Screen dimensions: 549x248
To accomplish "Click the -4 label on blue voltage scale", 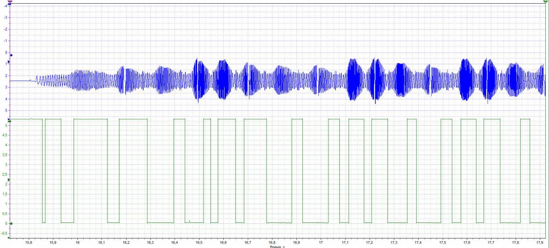I will pos(6,5).
